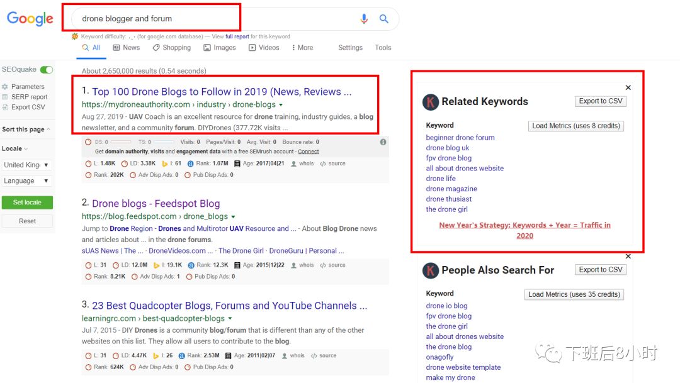Image resolution: width=680 pixels, height=383 pixels.
Task: Close the Related Keywords panel
Action: pyautogui.click(x=628, y=87)
